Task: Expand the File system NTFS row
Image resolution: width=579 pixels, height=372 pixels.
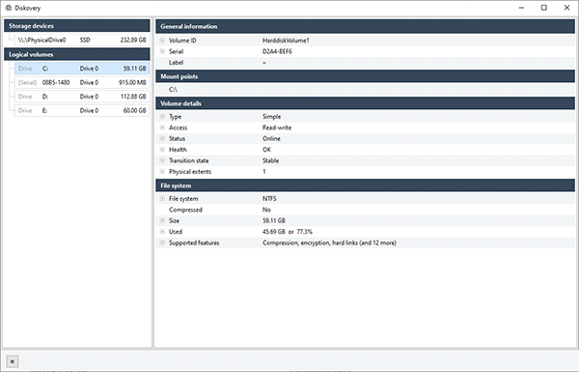Action: 162,199
